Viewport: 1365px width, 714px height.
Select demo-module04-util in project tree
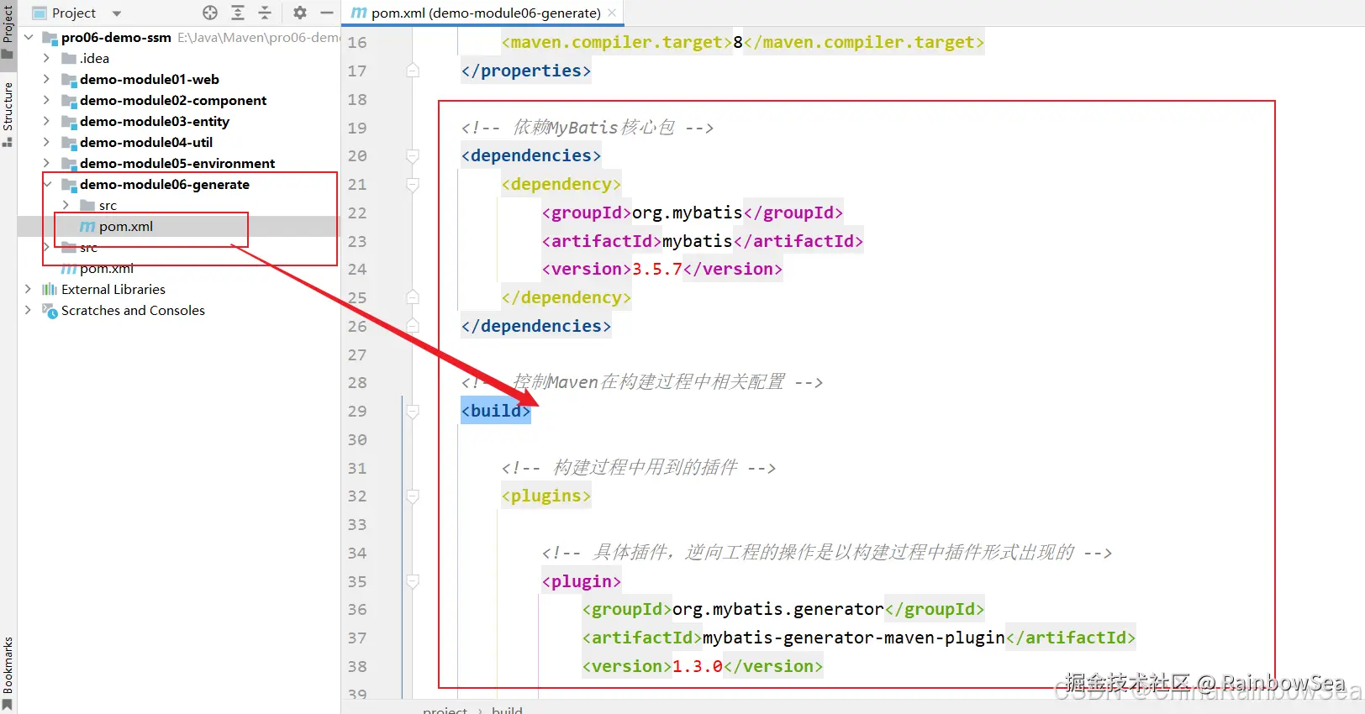point(146,142)
